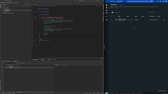This screenshot has height=94, width=168.
Task: Open Images view in Docker sidebar
Action: [107, 8]
